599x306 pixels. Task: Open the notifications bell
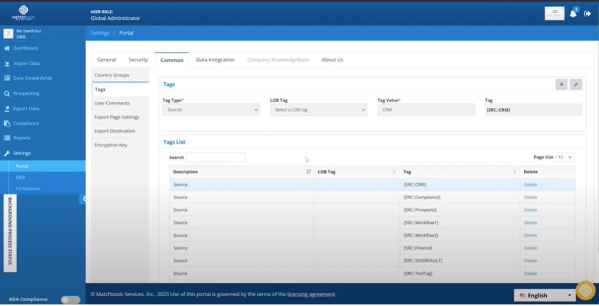click(573, 14)
